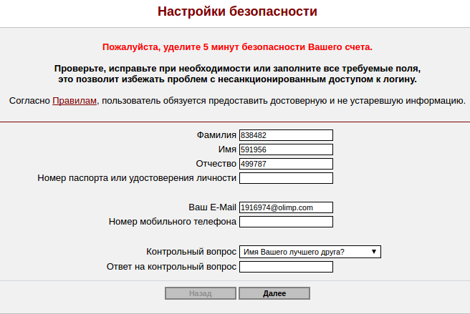Click the Фамилия input field
The image size is (470, 314).
pyautogui.click(x=286, y=135)
